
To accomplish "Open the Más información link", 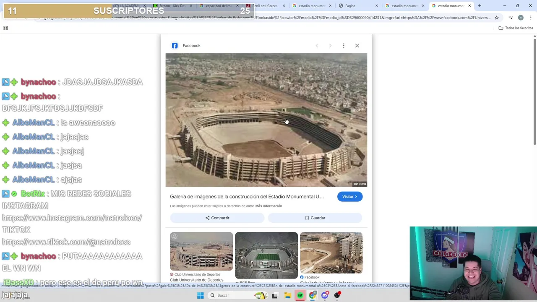I will coord(268,206).
